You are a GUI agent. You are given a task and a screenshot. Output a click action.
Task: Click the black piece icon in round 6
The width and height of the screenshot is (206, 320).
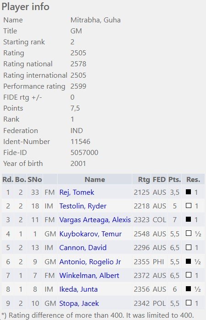(x=189, y=261)
